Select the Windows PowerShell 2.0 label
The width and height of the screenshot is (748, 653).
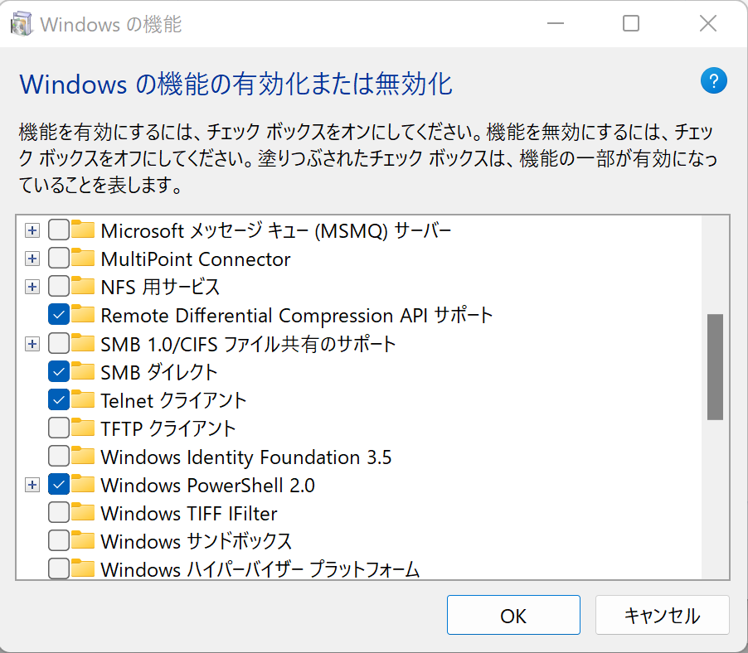207,485
